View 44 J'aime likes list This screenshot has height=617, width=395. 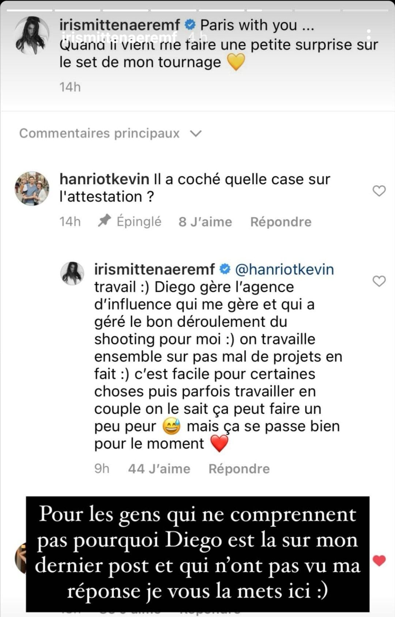click(x=159, y=469)
